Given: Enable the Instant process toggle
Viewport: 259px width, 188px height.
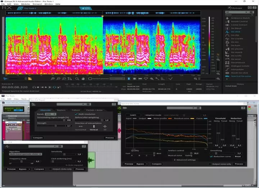Looking at the screenshot, I should point(90,79).
